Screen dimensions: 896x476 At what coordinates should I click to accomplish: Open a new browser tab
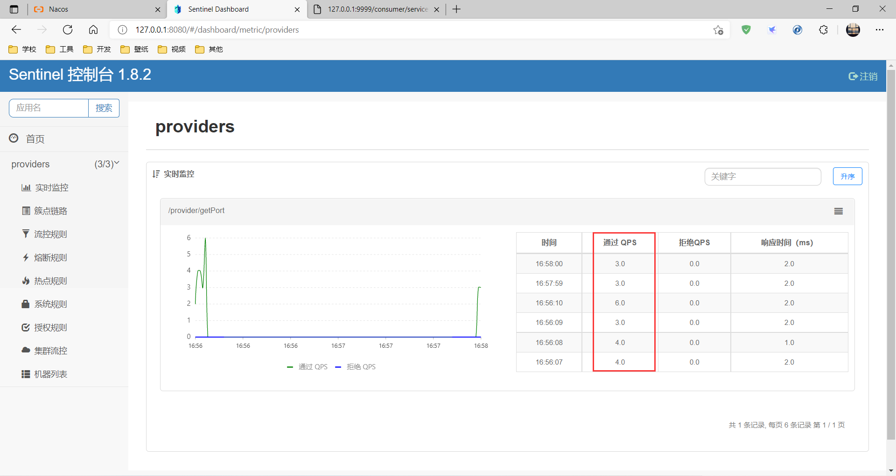tap(456, 9)
